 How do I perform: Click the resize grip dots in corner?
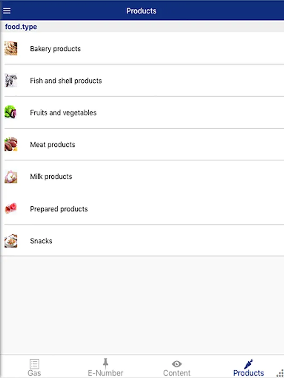click(280, 373)
